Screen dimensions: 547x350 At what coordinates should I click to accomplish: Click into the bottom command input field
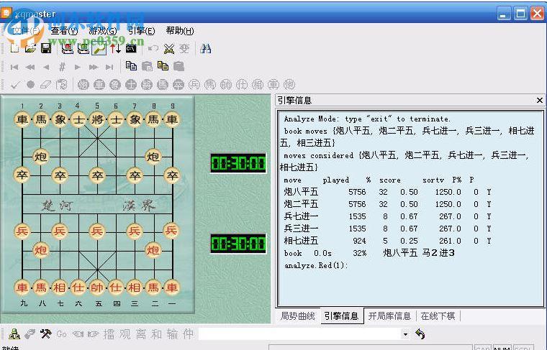[300, 334]
